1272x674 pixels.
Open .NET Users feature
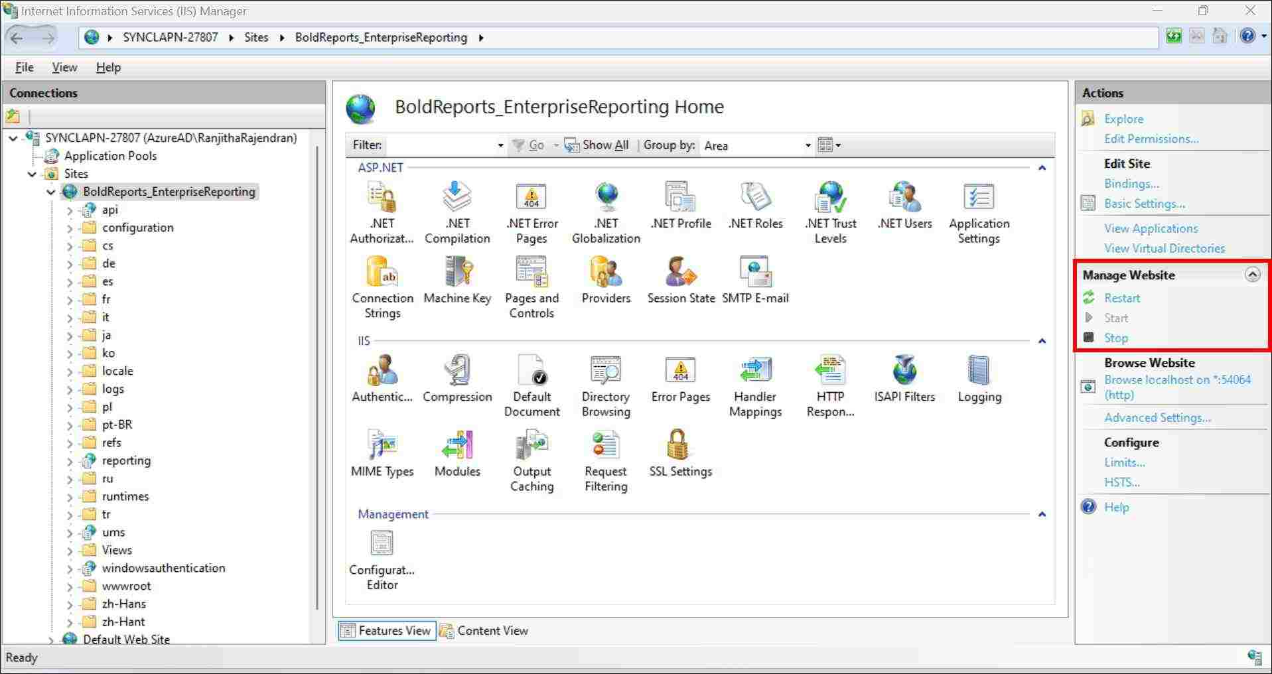click(x=904, y=206)
